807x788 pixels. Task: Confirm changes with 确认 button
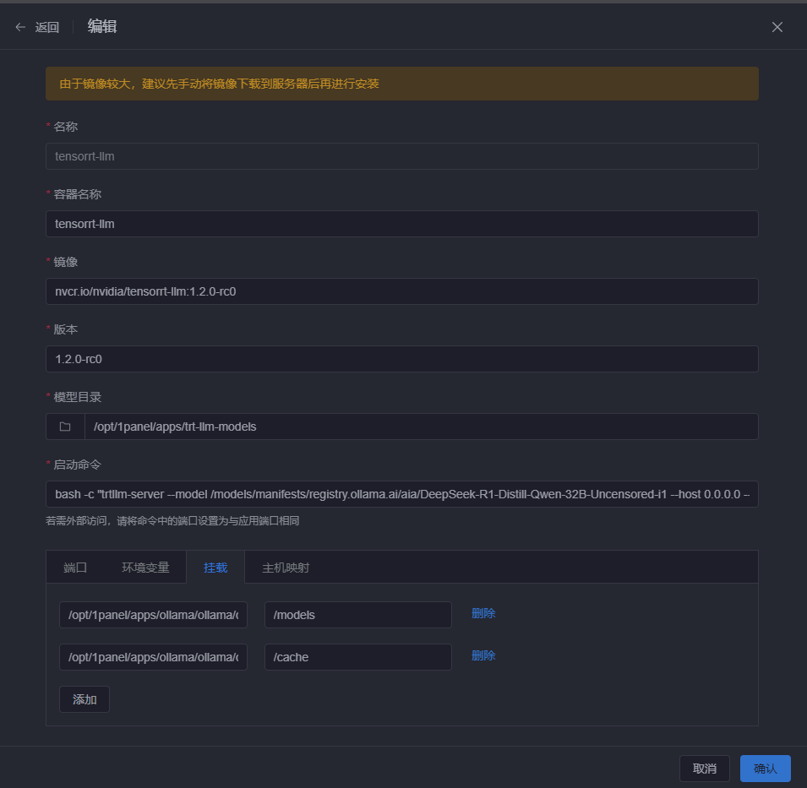(x=765, y=769)
